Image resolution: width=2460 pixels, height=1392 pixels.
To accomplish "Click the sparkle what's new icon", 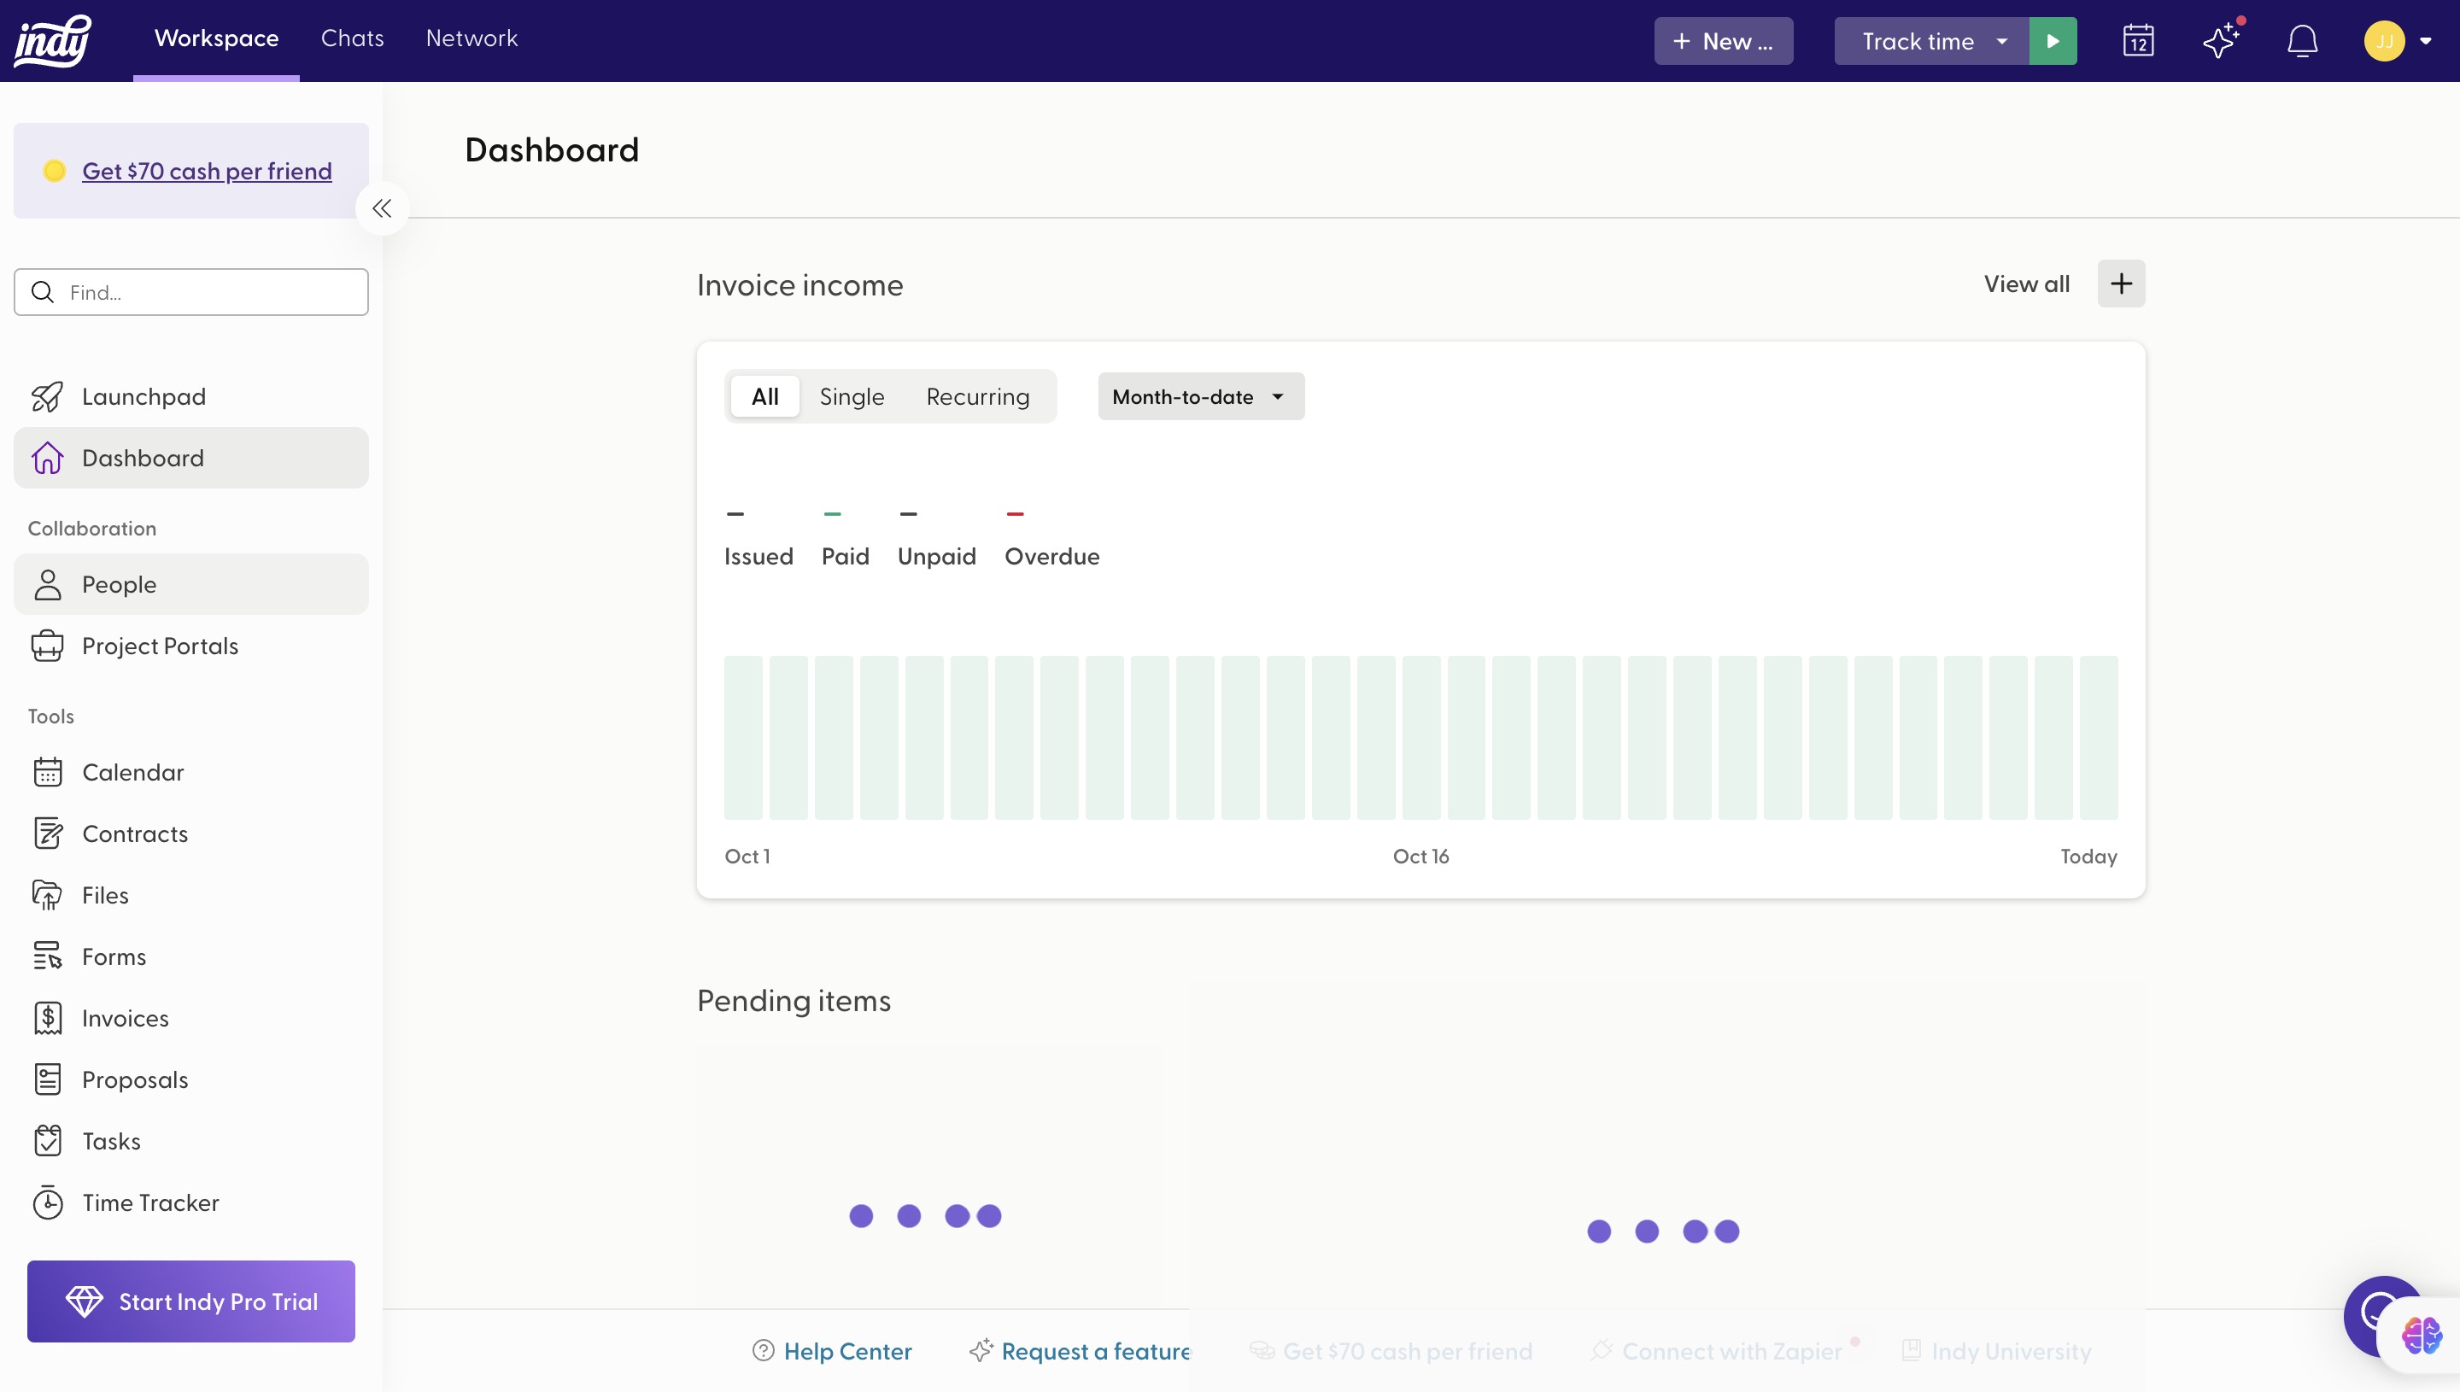I will tap(2220, 41).
